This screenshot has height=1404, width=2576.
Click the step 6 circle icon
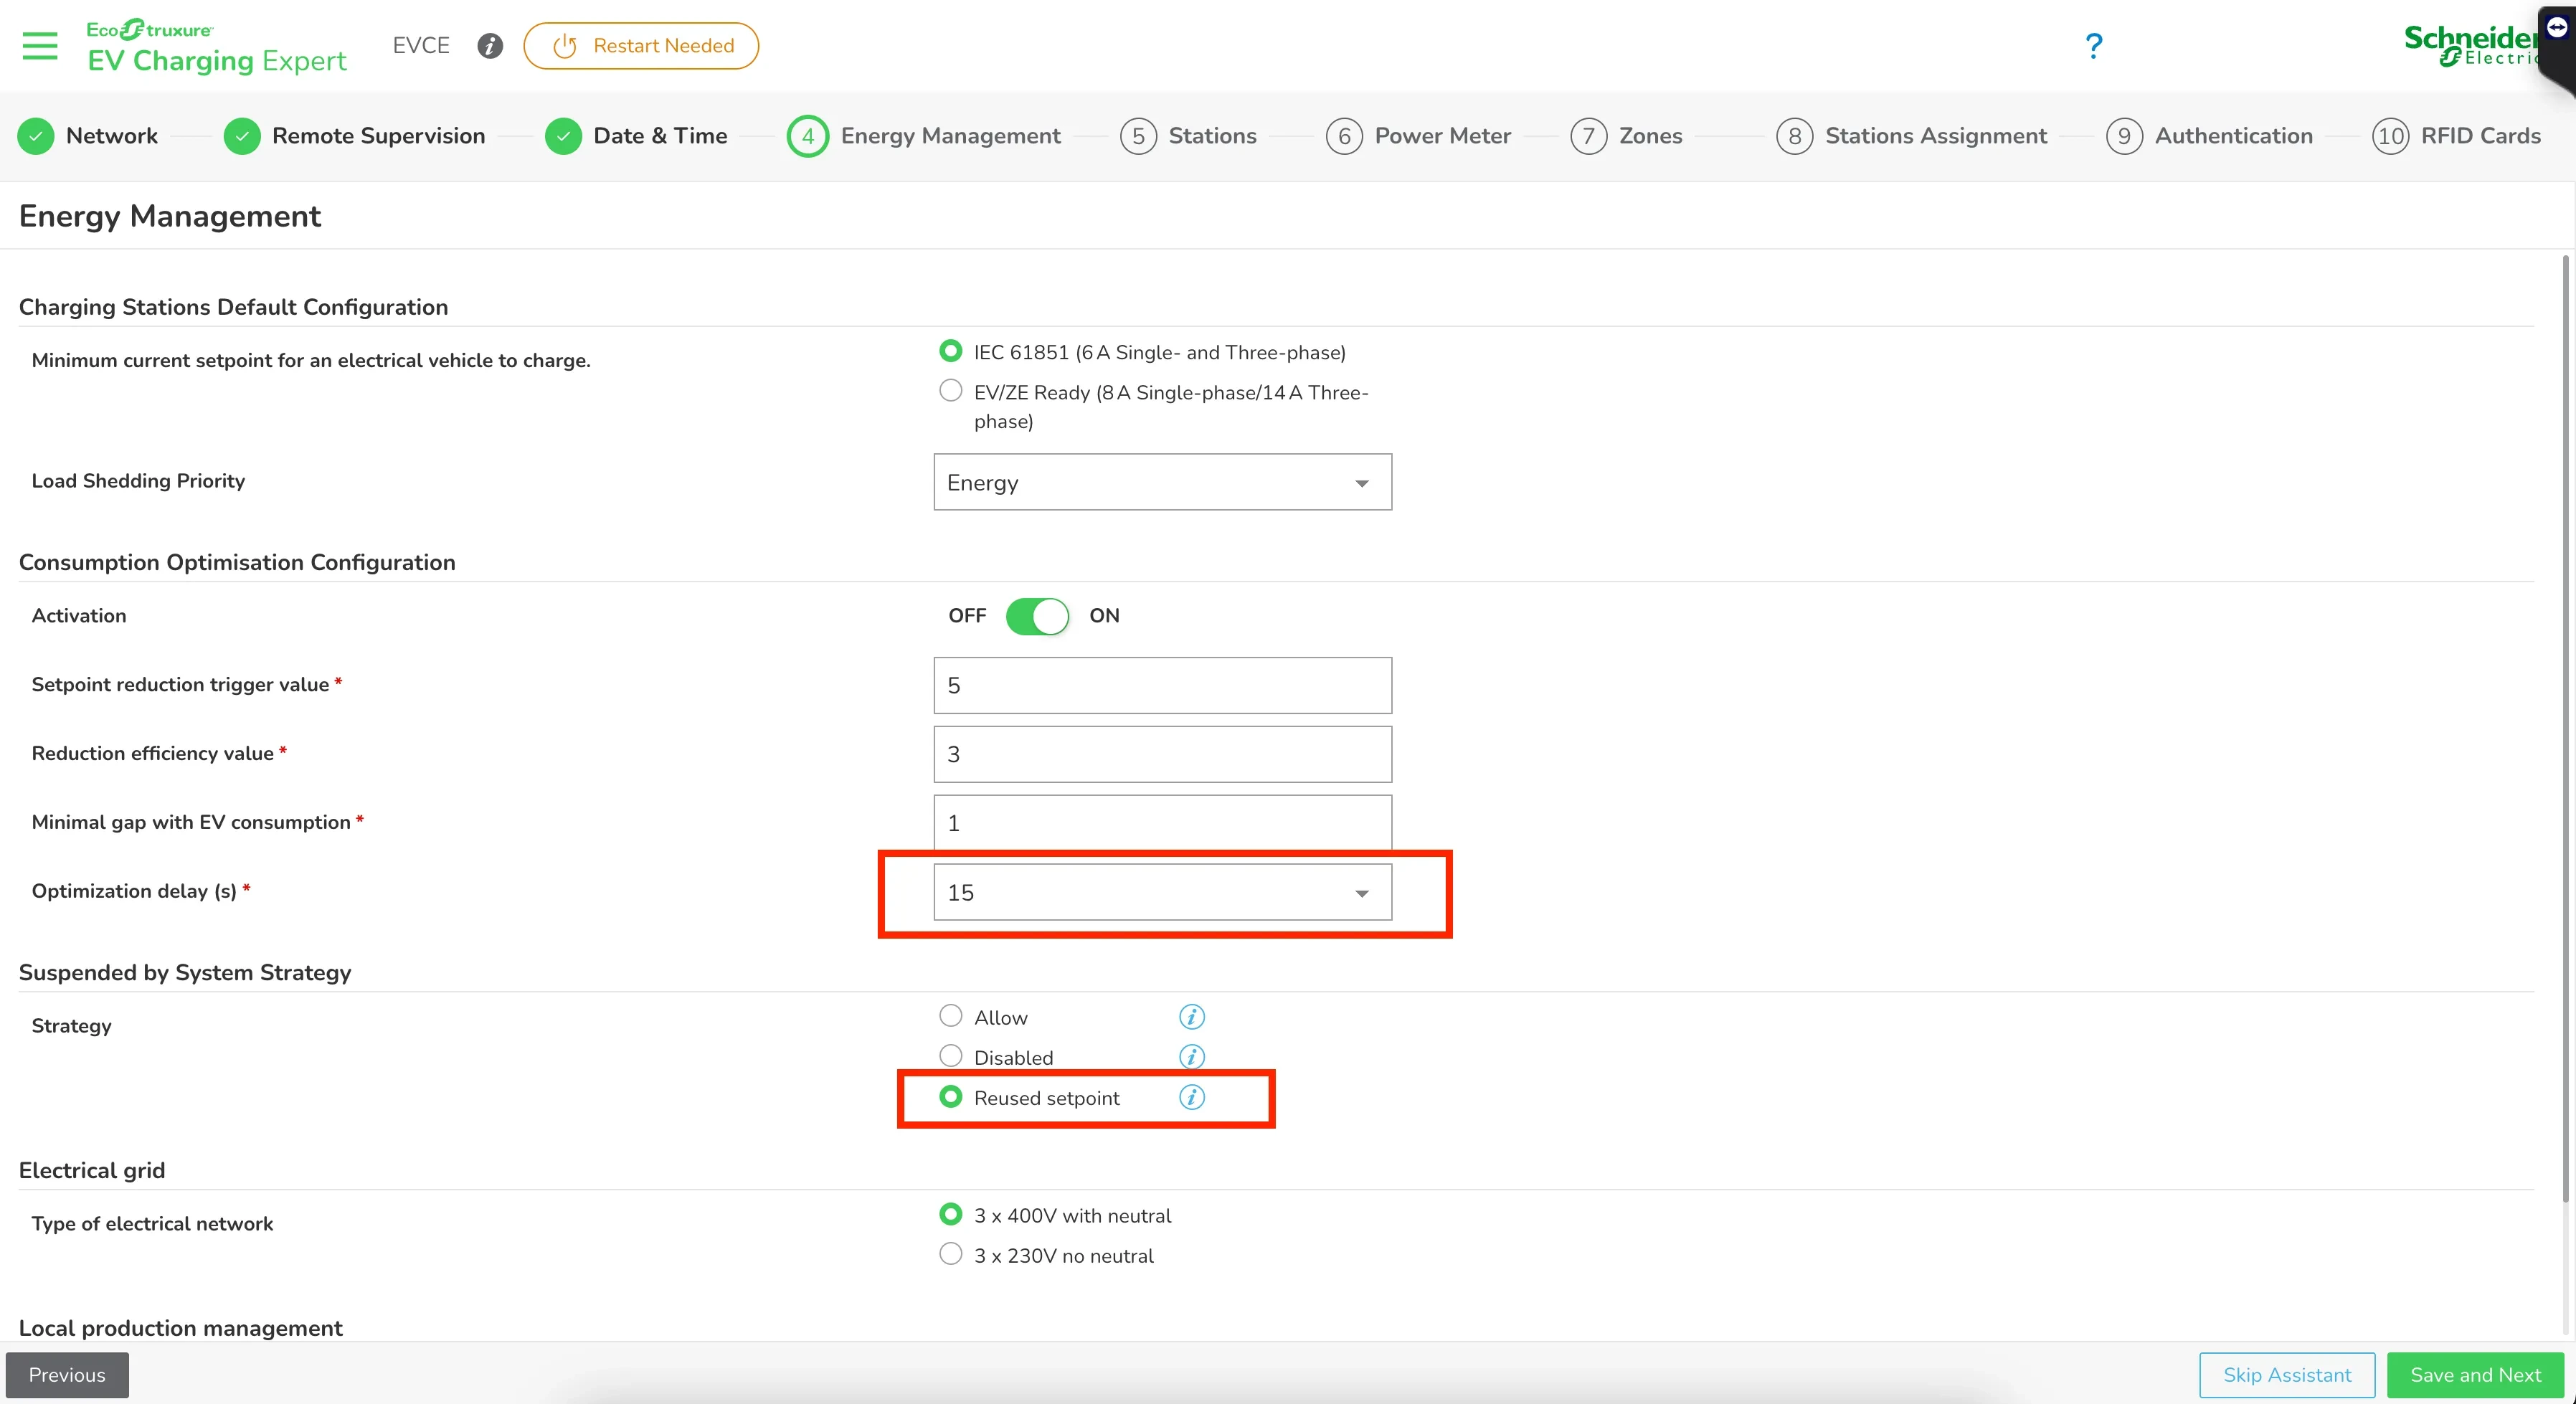click(x=1345, y=136)
